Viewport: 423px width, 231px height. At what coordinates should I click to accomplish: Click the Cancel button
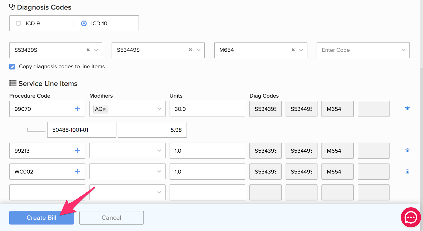[x=111, y=218]
